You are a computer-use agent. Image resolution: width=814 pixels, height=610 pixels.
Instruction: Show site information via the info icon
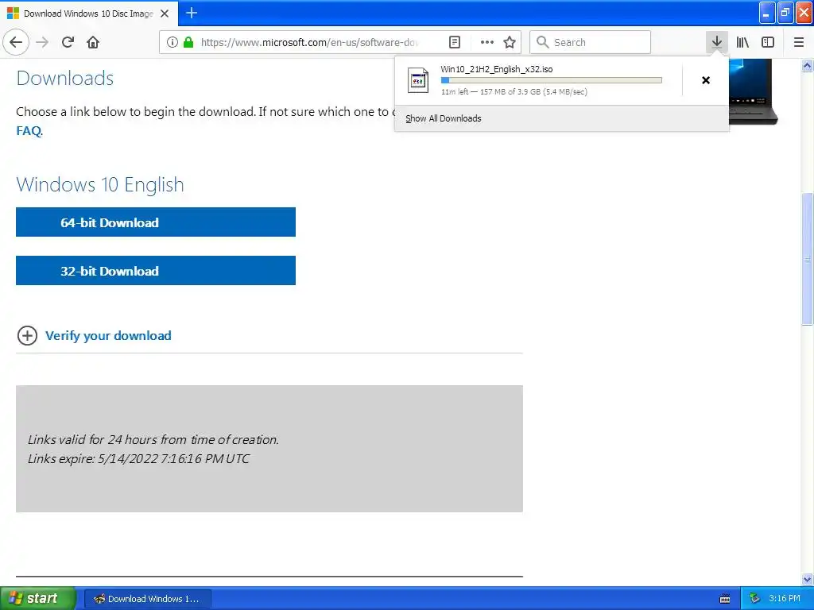(172, 42)
